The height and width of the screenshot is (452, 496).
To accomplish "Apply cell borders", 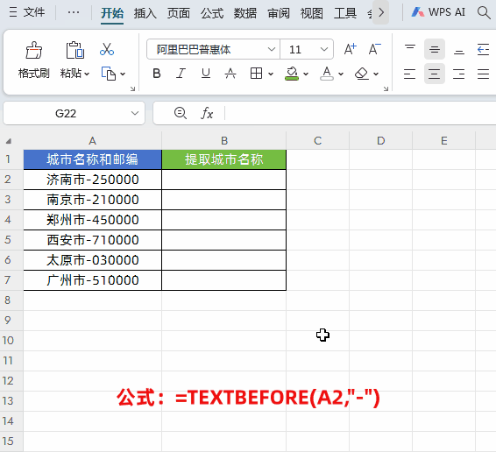I will [256, 74].
